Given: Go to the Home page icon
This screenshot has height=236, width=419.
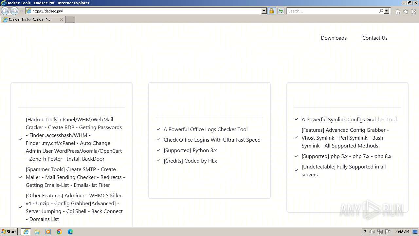Looking at the screenshot, I should click(397, 11).
